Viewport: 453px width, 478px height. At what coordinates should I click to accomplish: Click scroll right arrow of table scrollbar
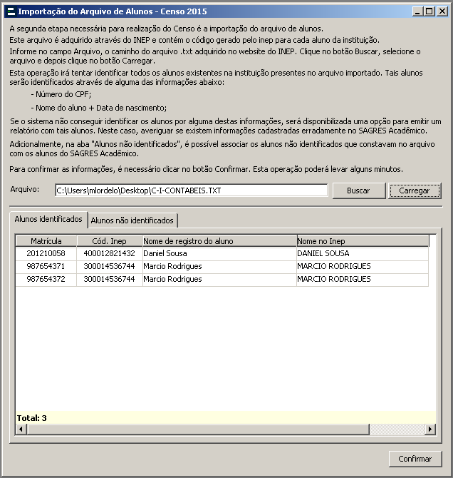tap(429, 429)
